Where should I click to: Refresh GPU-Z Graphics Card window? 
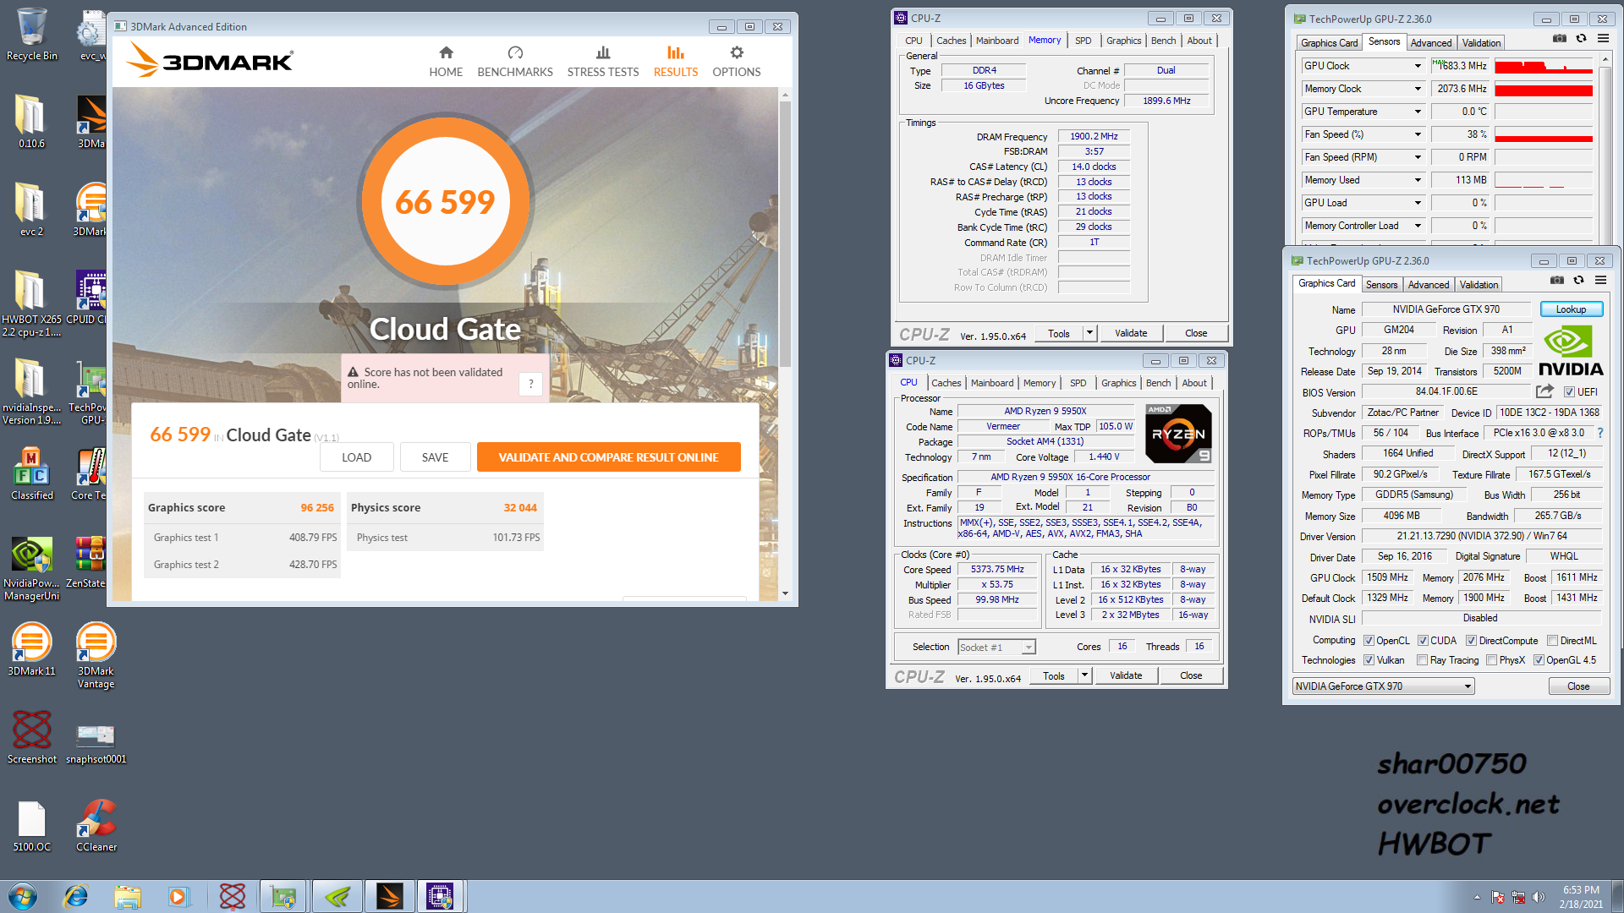[1578, 280]
